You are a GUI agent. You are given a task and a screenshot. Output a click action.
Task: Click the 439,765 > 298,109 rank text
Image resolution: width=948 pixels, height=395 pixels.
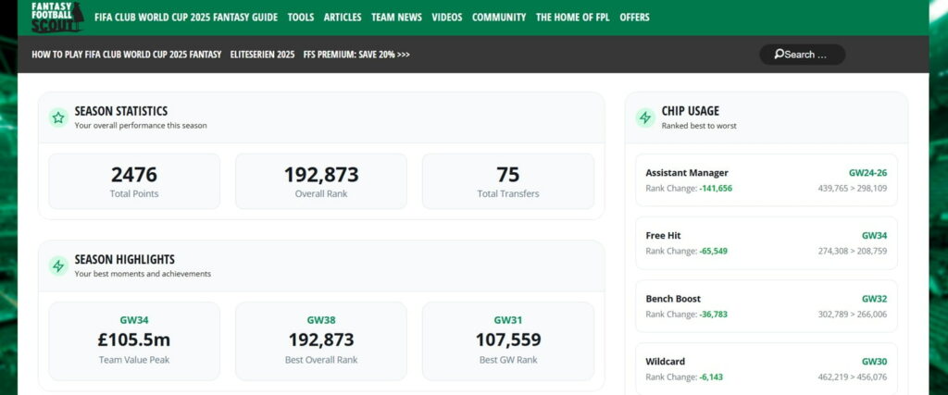tap(853, 189)
